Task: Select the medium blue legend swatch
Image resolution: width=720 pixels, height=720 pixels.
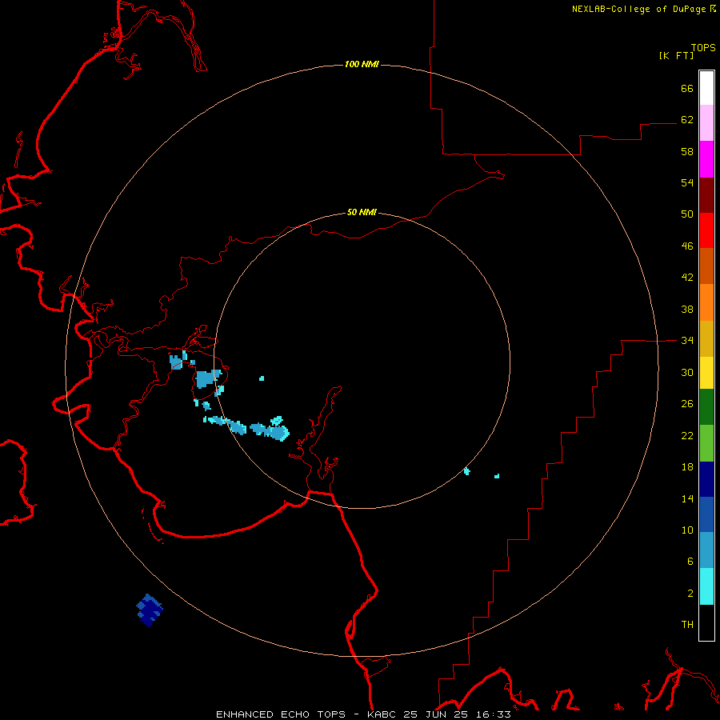Action: pyautogui.click(x=706, y=514)
